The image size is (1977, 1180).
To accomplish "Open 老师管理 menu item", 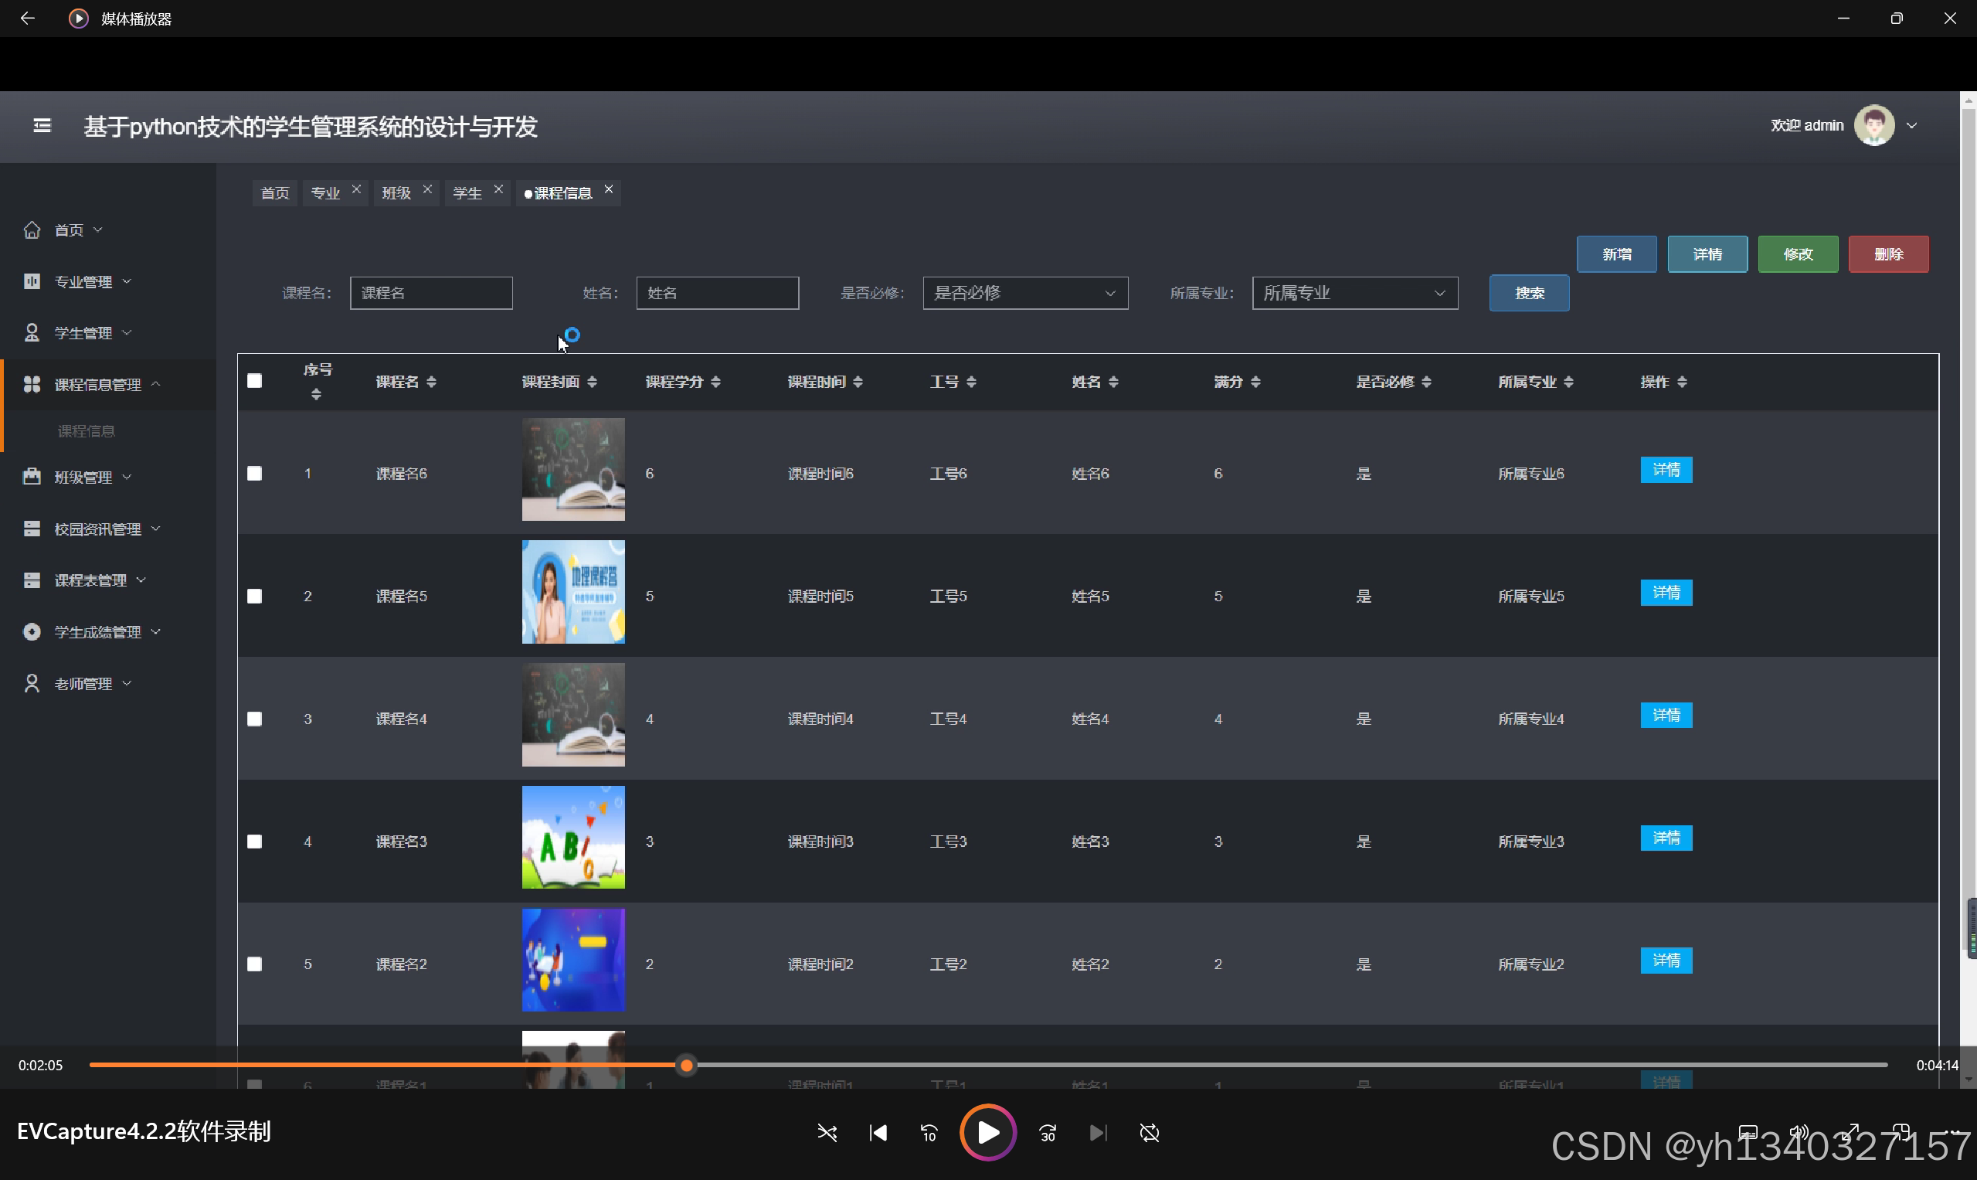I will [83, 684].
